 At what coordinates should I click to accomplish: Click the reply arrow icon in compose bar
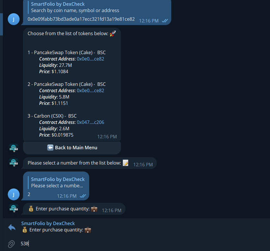tap(12, 227)
